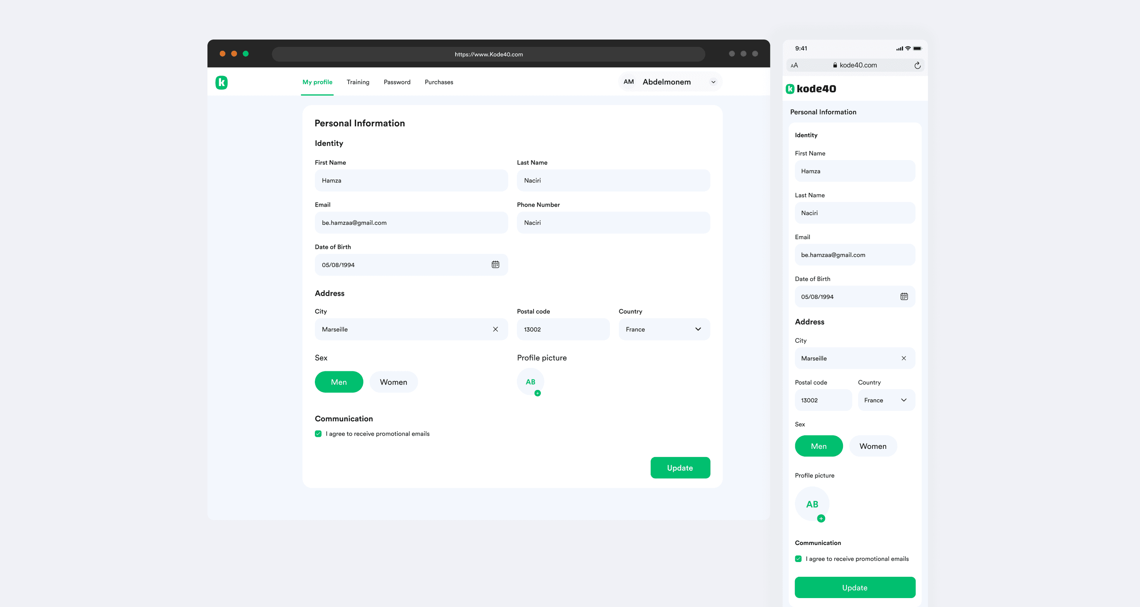
Task: Click the plus badge on desktop profile picture
Action: [537, 393]
